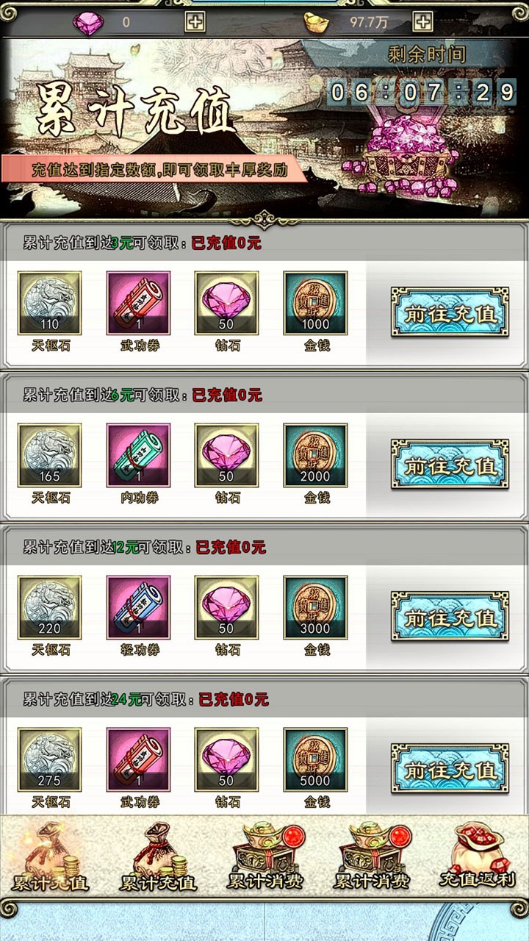Click 前往充值 for the 24元 tier

[450, 769]
